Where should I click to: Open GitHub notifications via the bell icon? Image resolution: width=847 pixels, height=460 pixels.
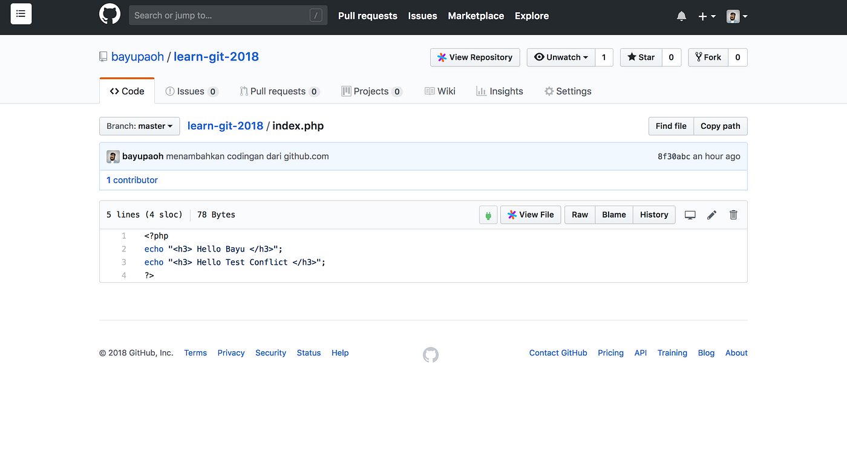681,16
